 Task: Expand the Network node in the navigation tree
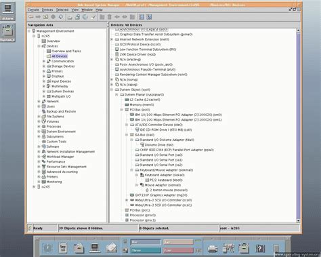(x=39, y=101)
